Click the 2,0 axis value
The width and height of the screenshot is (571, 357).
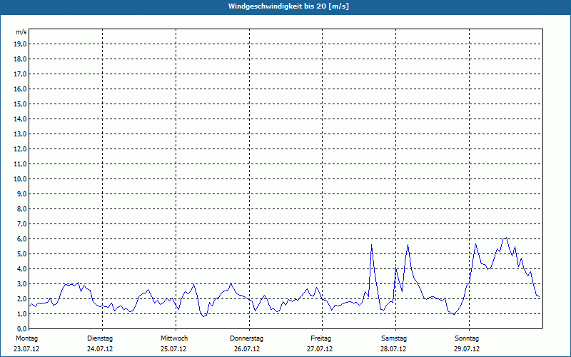[21, 298]
